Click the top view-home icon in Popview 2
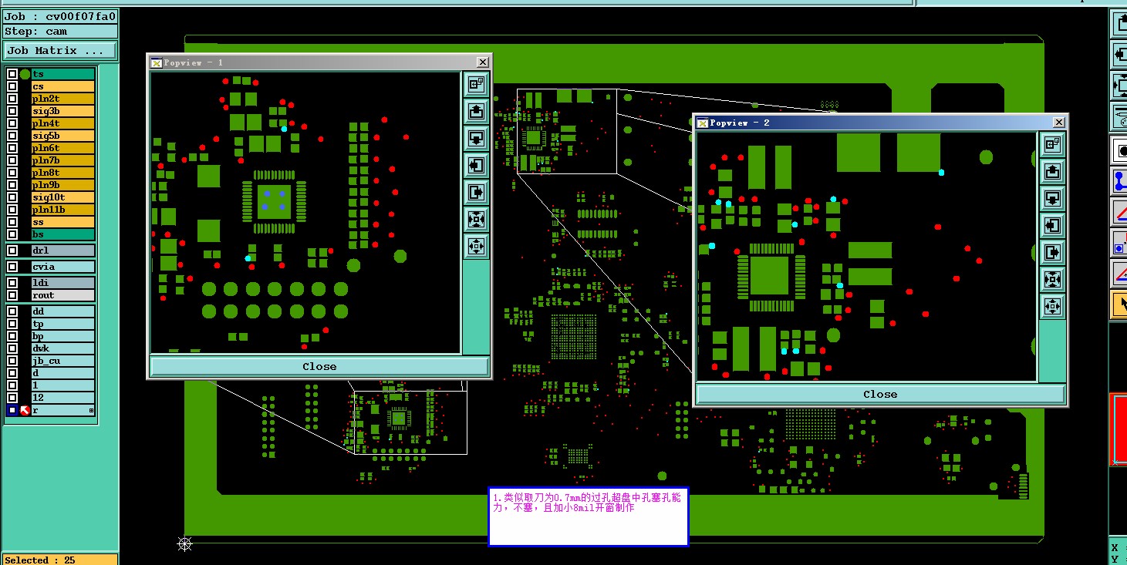The image size is (1127, 565). click(1052, 144)
